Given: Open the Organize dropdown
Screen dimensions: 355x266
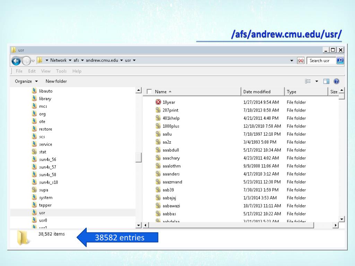Looking at the screenshot, I should click(26, 81).
